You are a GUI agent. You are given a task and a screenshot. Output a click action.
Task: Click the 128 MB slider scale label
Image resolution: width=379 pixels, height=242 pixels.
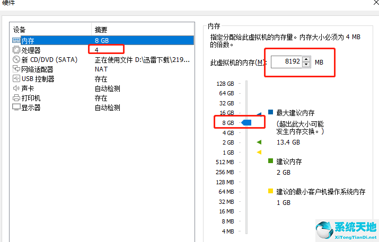(x=225, y=182)
